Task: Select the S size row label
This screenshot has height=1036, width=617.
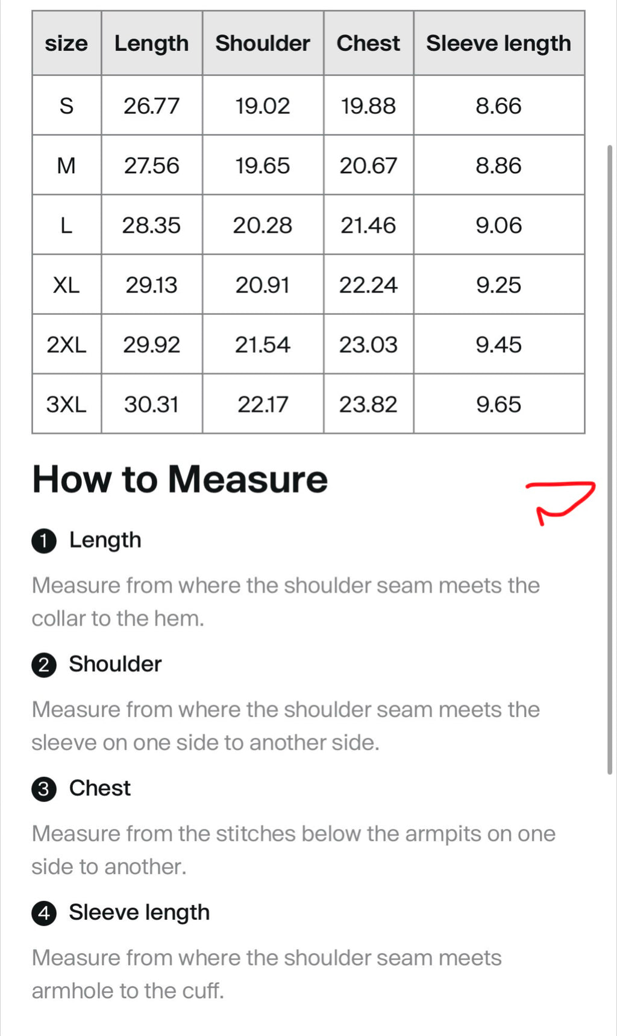Action: (x=66, y=106)
